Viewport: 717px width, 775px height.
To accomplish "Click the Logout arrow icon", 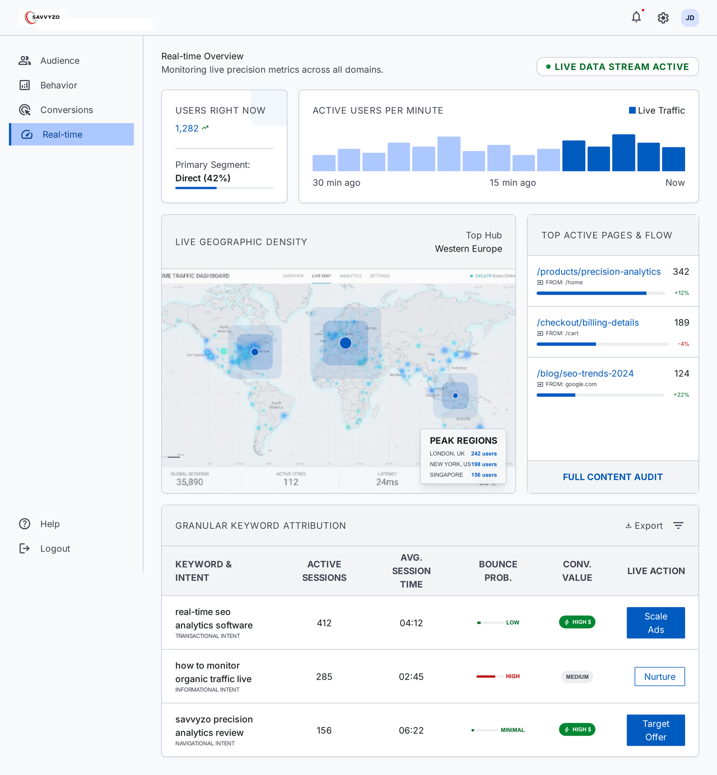I will 25,548.
